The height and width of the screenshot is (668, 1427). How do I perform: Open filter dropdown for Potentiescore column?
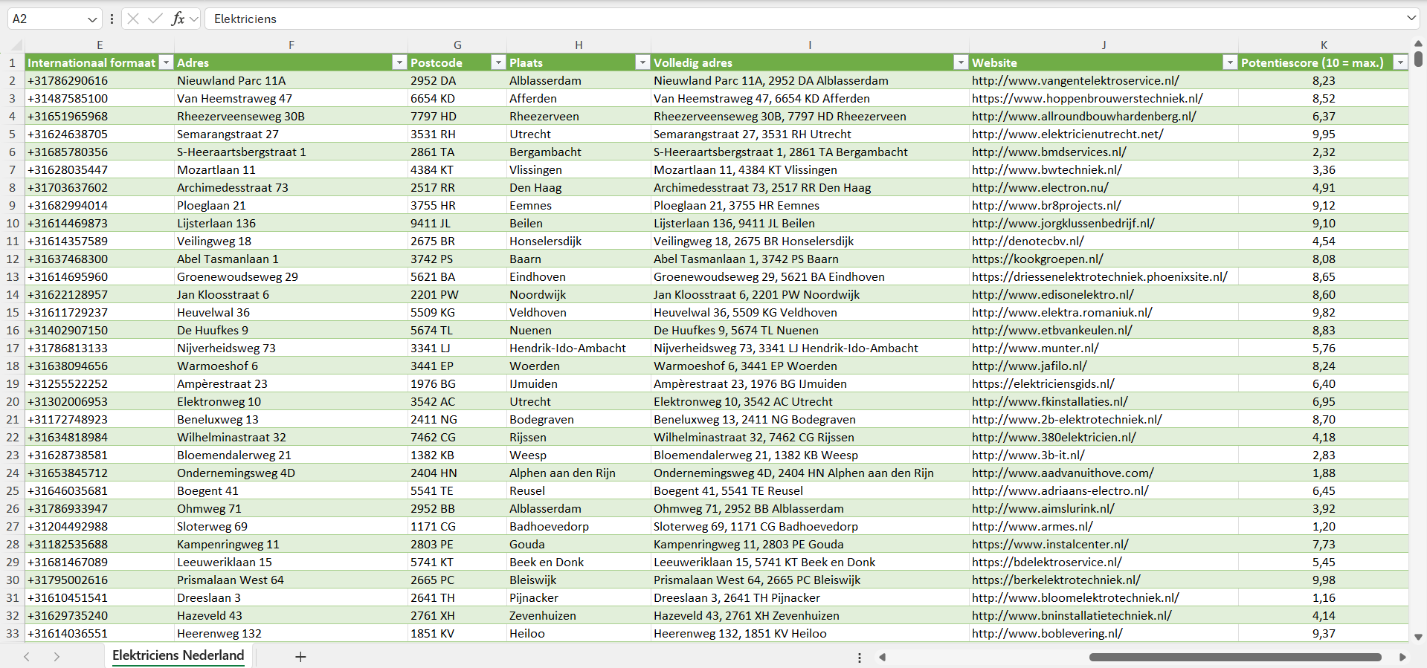tap(1400, 62)
